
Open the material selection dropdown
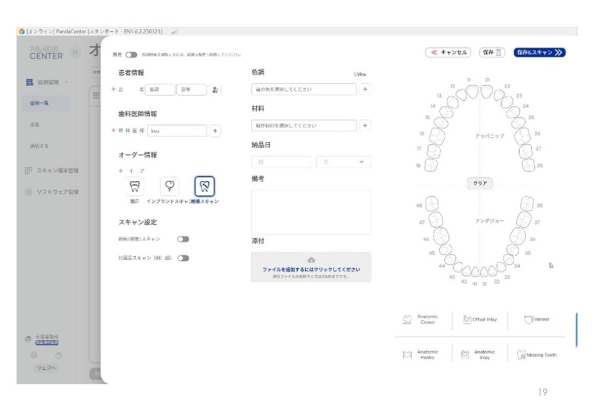point(304,126)
